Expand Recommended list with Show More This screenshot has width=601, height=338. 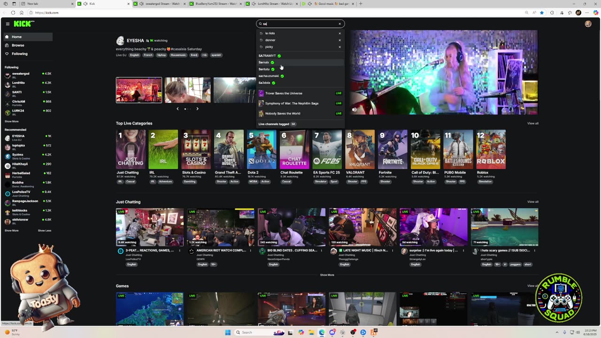pyautogui.click(x=12, y=230)
